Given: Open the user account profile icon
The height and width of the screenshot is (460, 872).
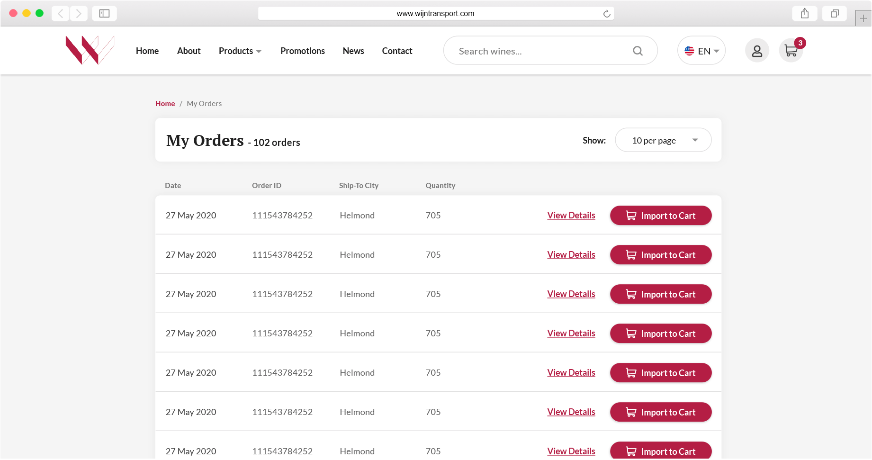Looking at the screenshot, I should point(757,51).
